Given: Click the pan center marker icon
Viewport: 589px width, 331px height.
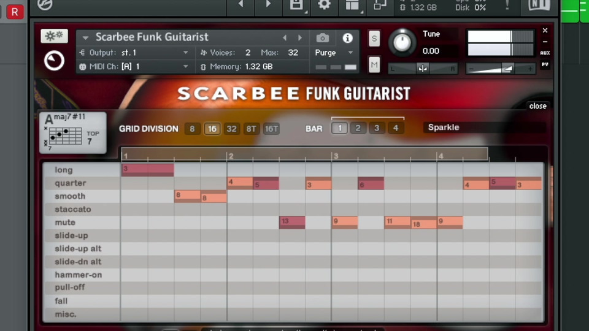Looking at the screenshot, I should pyautogui.click(x=423, y=69).
